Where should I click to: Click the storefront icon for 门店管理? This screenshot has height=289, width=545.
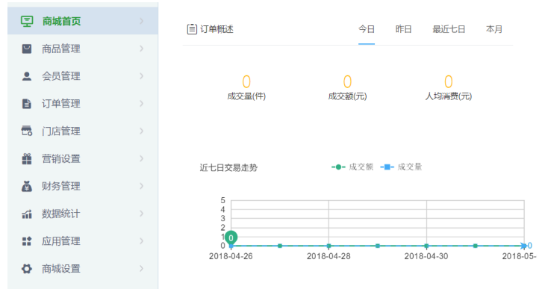(27, 131)
